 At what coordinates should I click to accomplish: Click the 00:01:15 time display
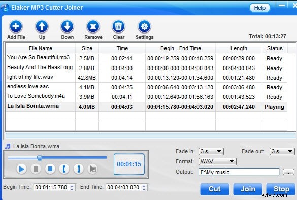[x=129, y=164]
